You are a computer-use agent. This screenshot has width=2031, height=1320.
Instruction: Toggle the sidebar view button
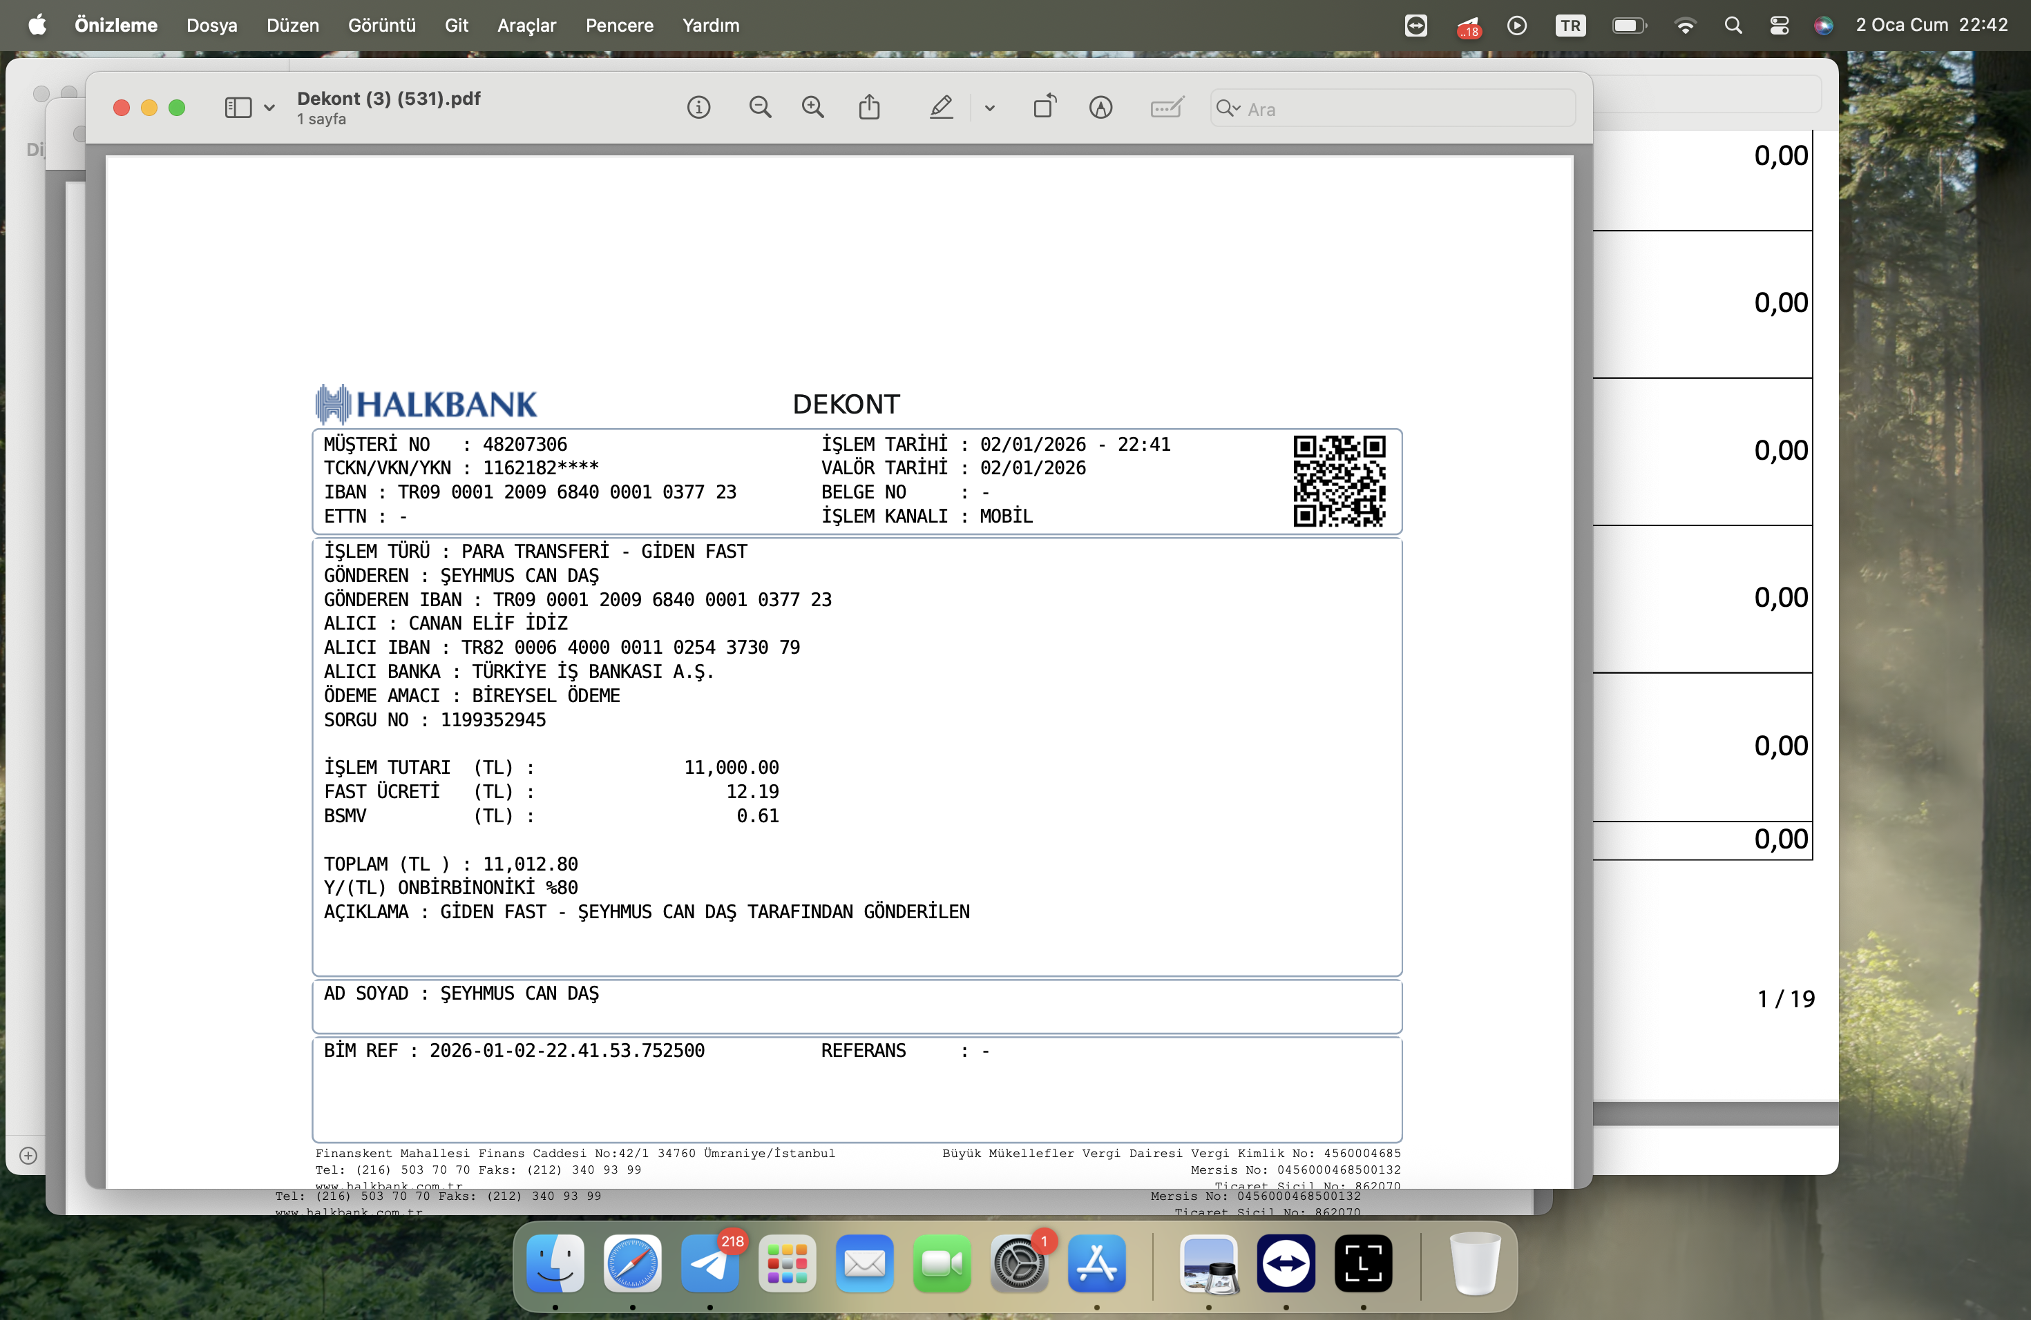click(x=238, y=108)
